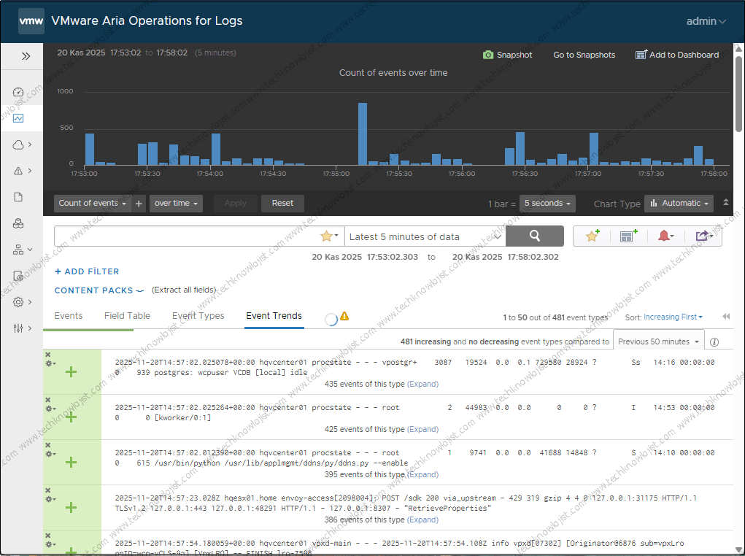
Task: Open the Alerts triangle icon in sidebar
Action: [18, 171]
